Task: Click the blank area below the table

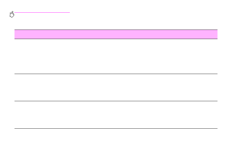Action: pyautogui.click(x=116, y=141)
